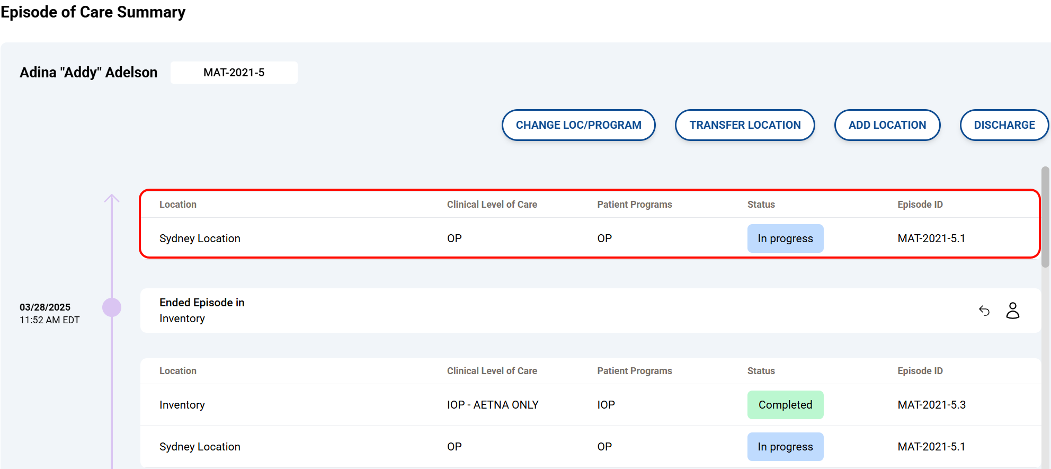Screen dimensions: 1051x469
Task: Select Episode ID MAT-2021-5.3
Action: (931, 405)
